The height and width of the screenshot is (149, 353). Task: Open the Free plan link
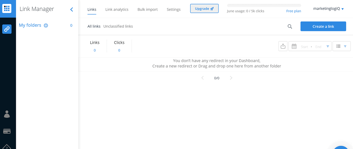294,11
